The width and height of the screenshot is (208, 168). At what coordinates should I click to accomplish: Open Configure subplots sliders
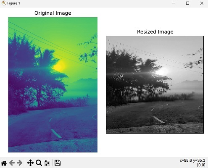coord(47,163)
